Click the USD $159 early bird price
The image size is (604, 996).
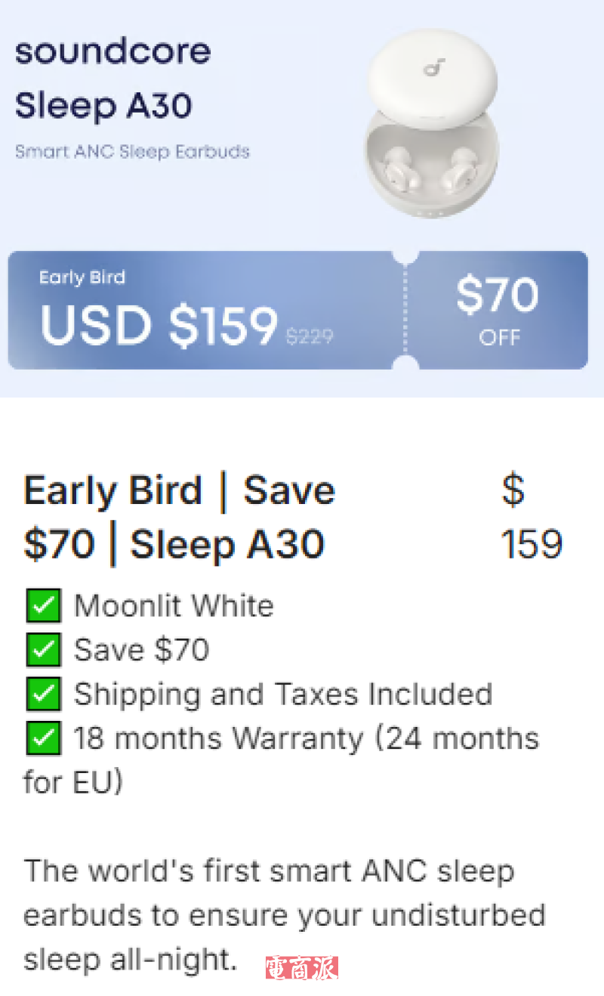(159, 325)
